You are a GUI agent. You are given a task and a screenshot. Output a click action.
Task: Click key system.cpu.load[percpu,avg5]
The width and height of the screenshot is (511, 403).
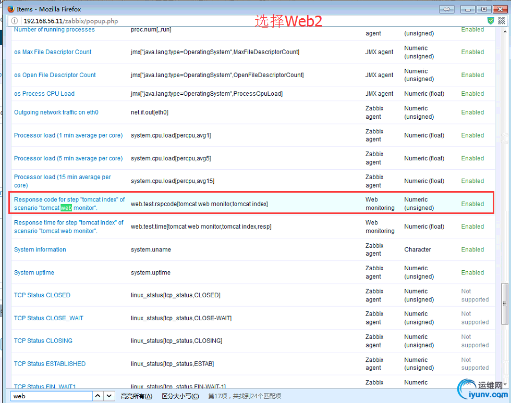tap(171, 158)
